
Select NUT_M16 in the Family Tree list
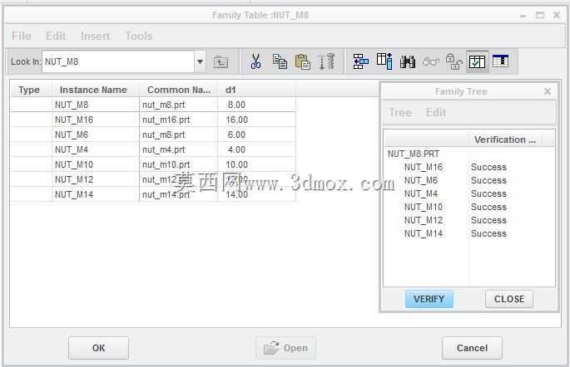coord(424,167)
